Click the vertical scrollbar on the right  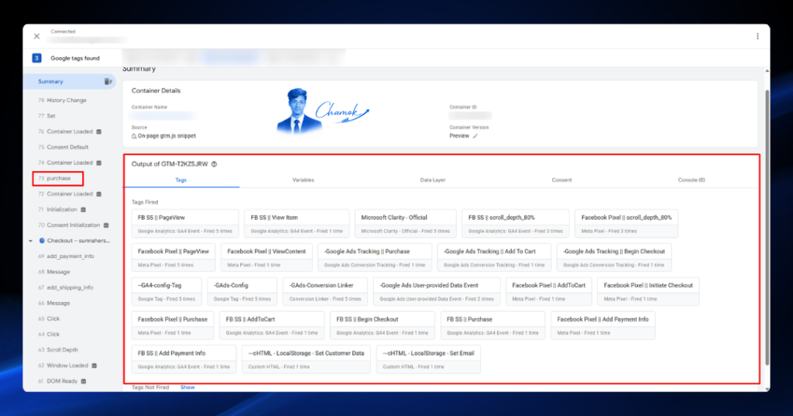click(767, 228)
